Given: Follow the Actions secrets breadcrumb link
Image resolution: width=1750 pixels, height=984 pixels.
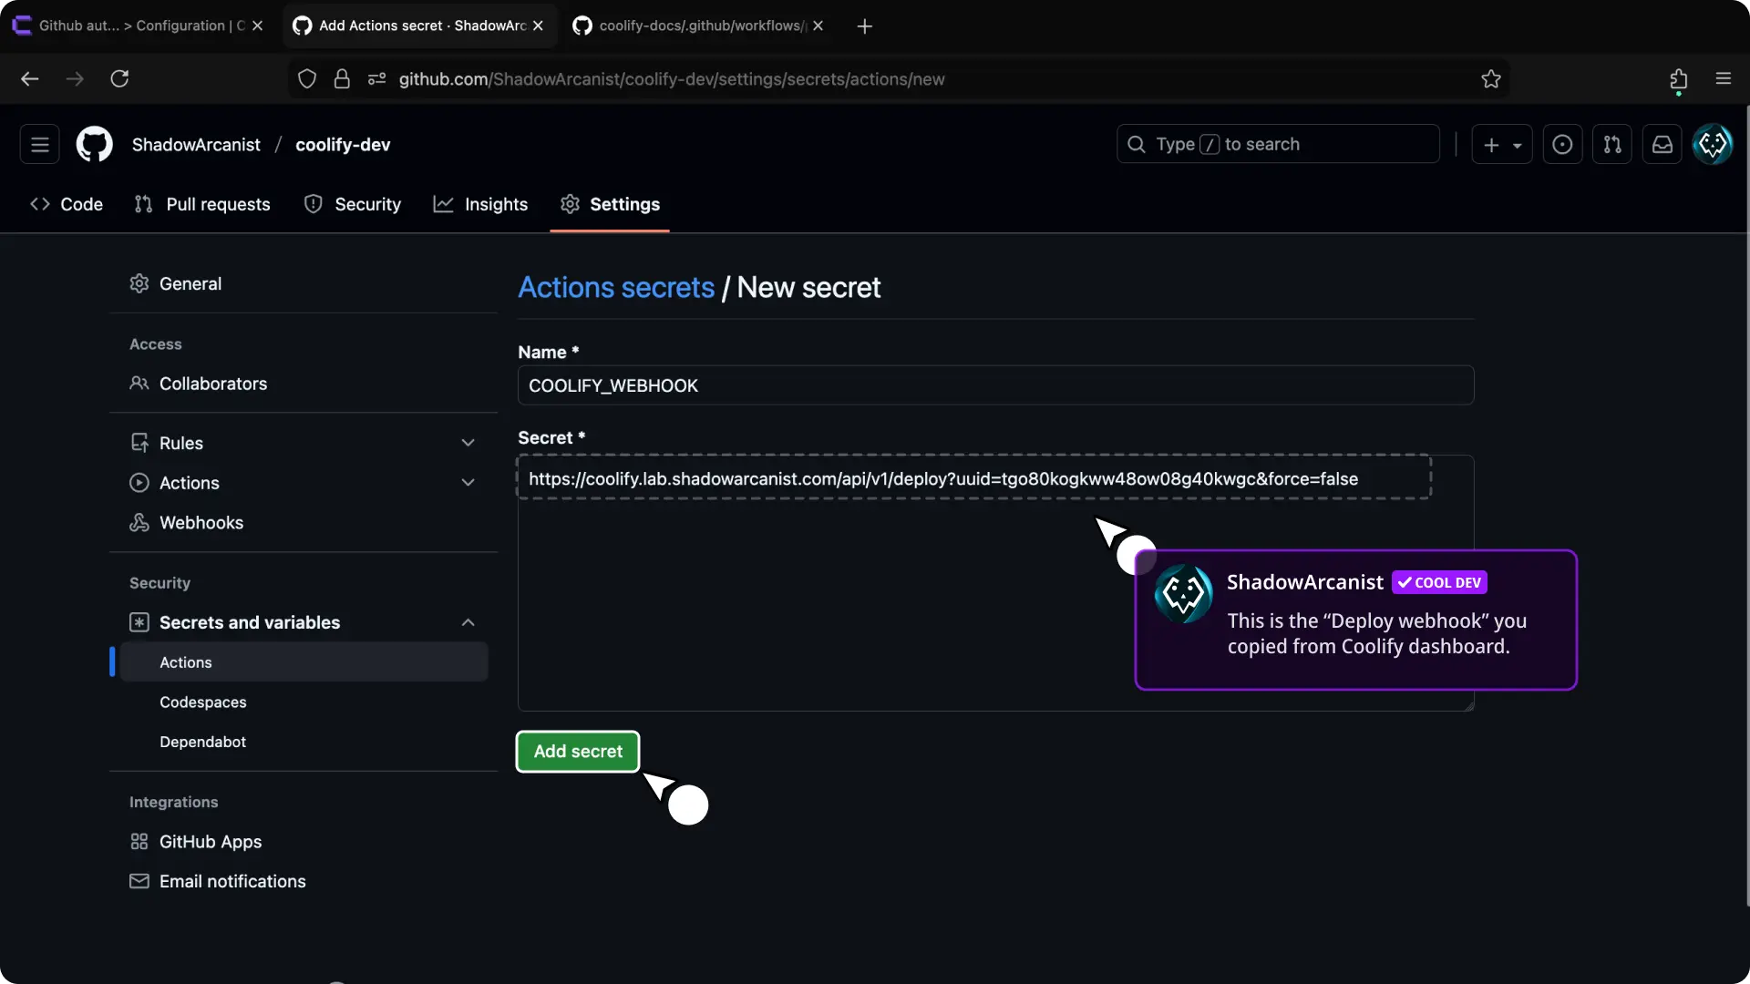Looking at the screenshot, I should click(616, 288).
